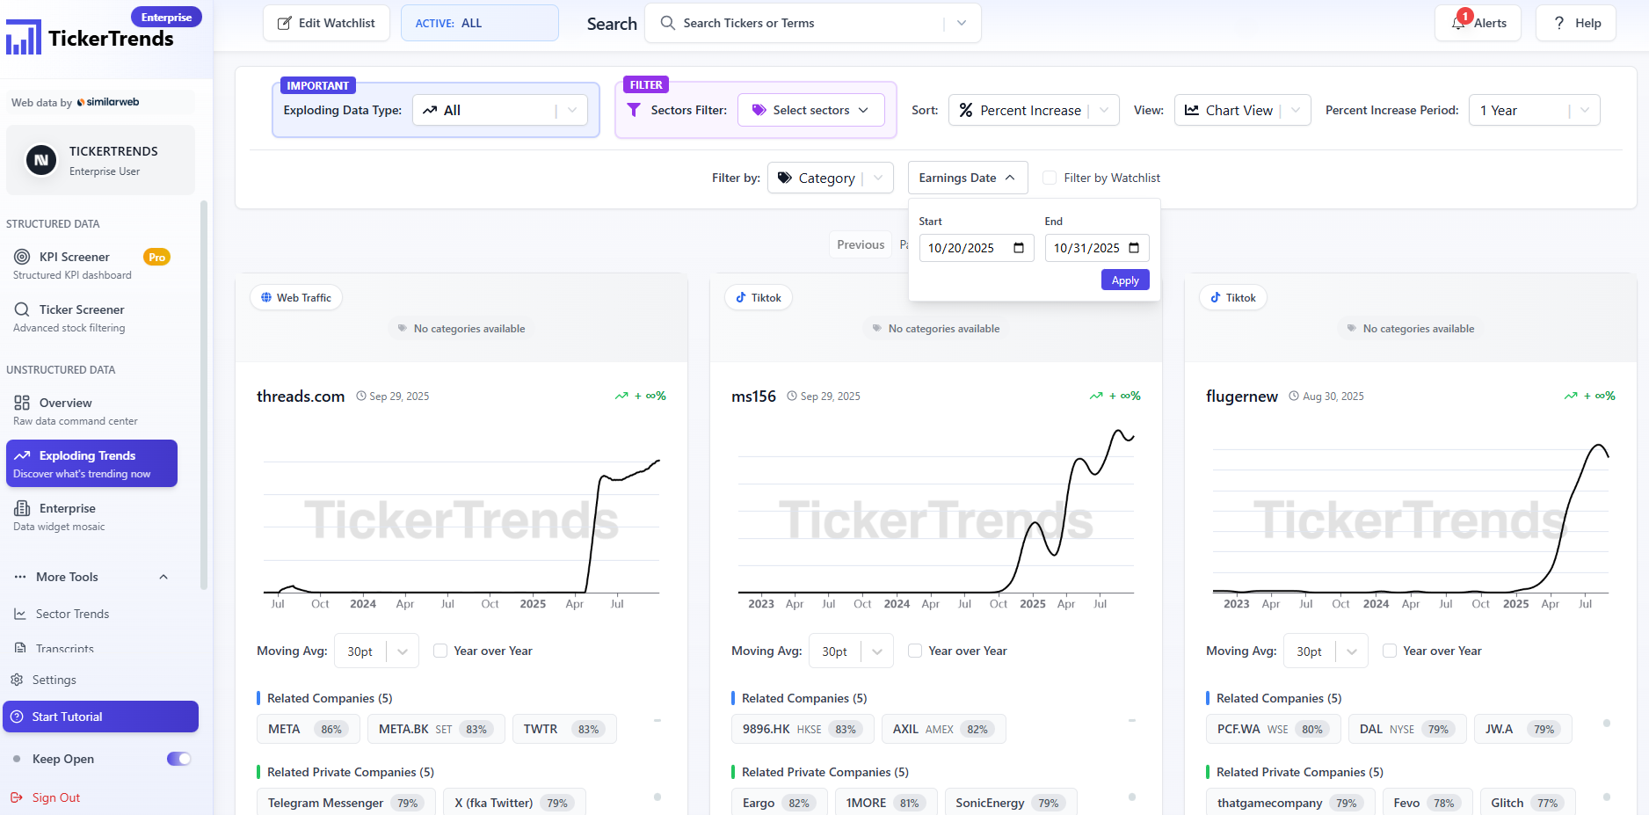Click the TickerTrends logo icon
This screenshot has height=815, width=1649.
[x=24, y=38]
